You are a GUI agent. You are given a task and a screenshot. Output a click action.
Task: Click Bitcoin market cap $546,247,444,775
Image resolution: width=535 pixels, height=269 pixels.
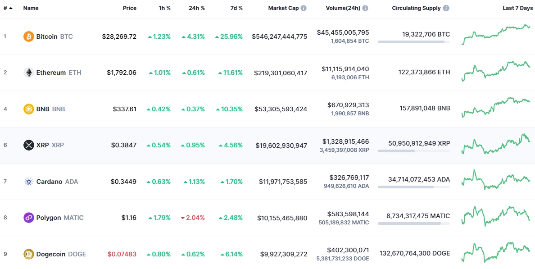click(x=280, y=36)
